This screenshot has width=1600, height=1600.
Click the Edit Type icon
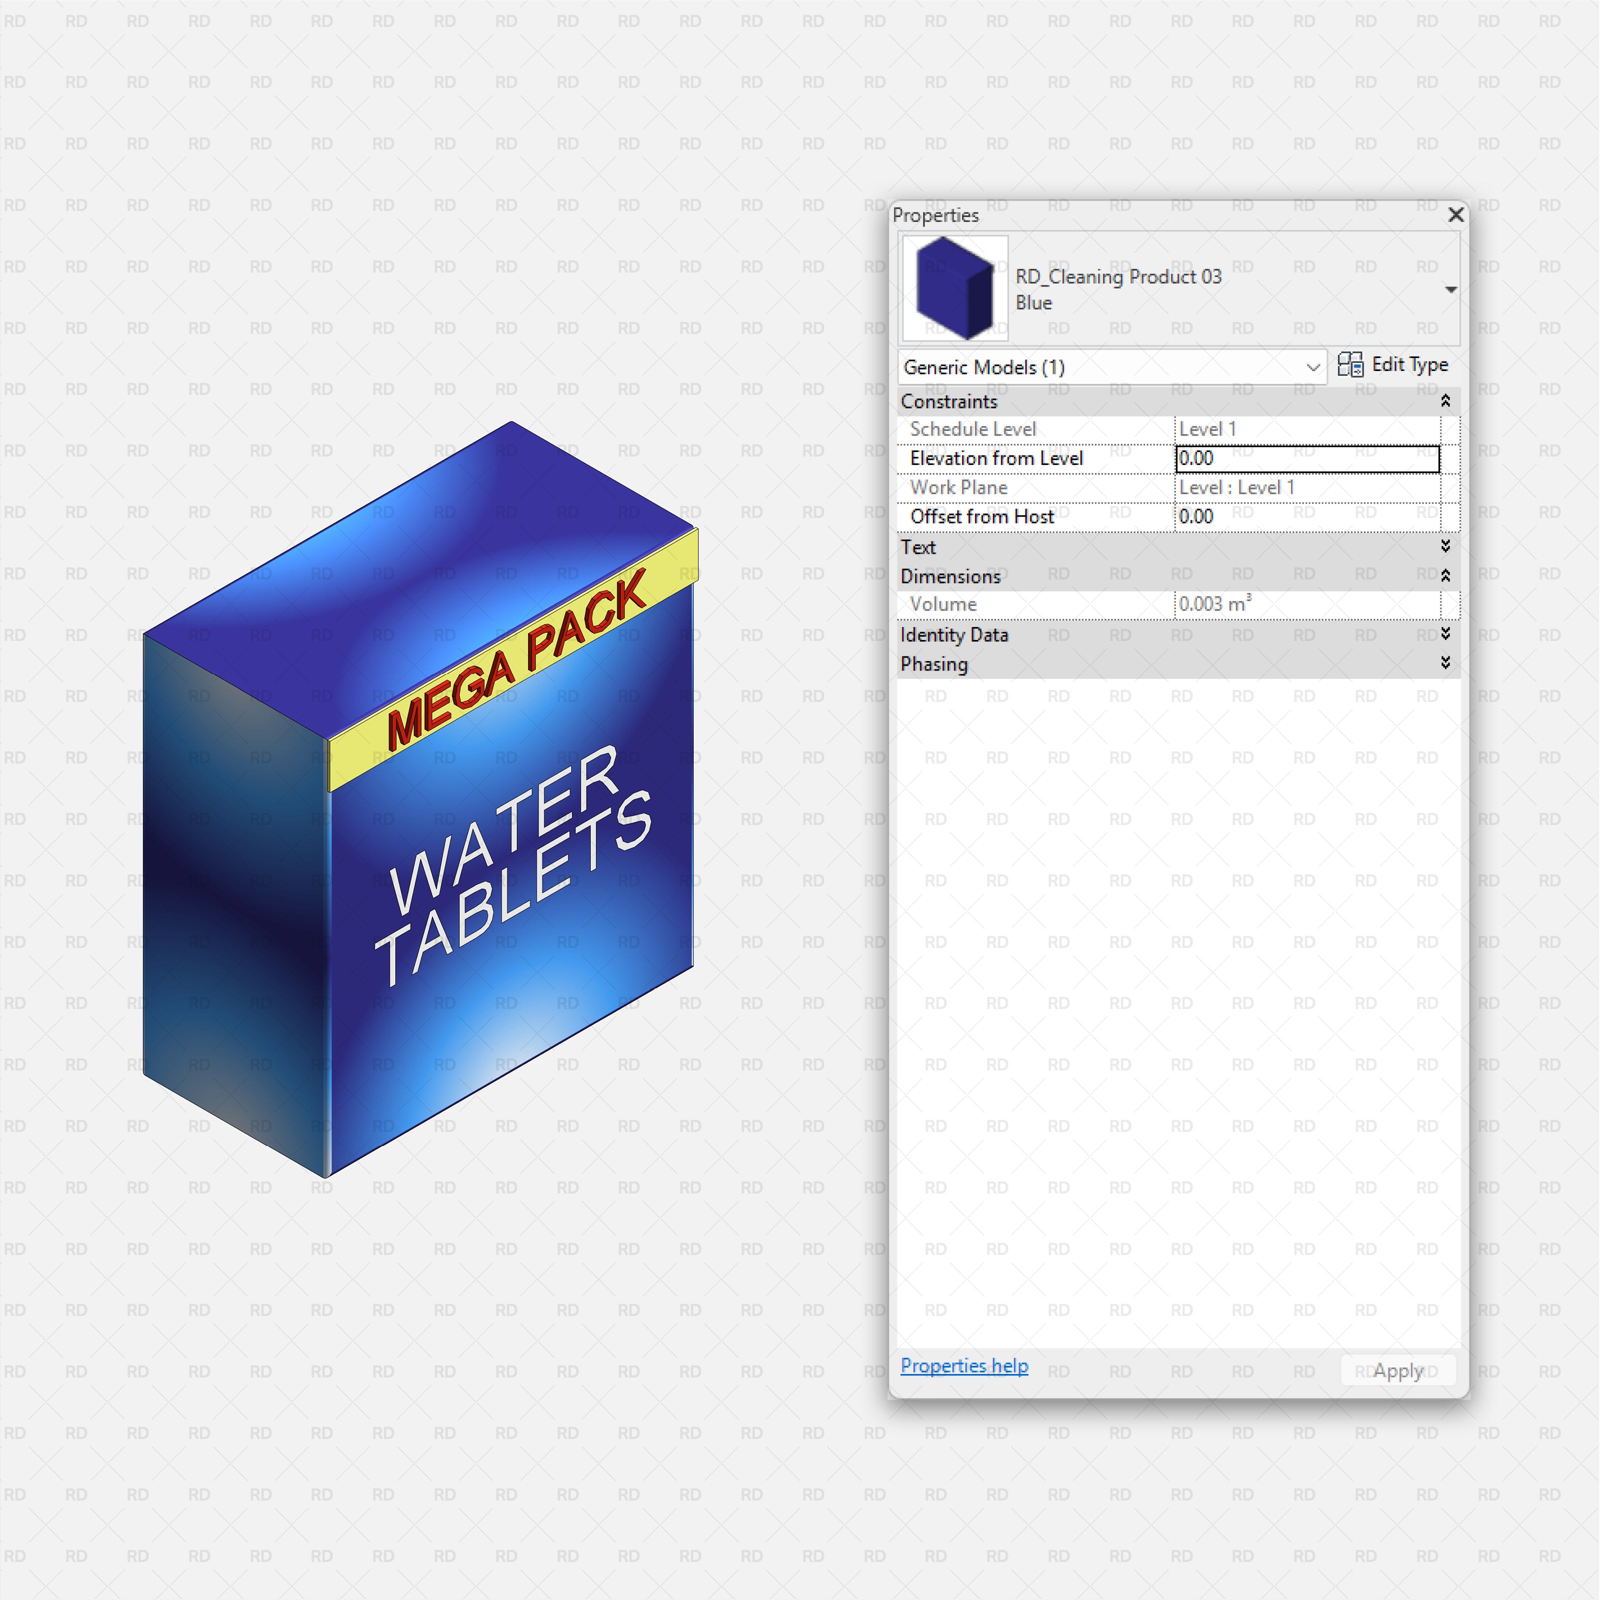click(1352, 365)
